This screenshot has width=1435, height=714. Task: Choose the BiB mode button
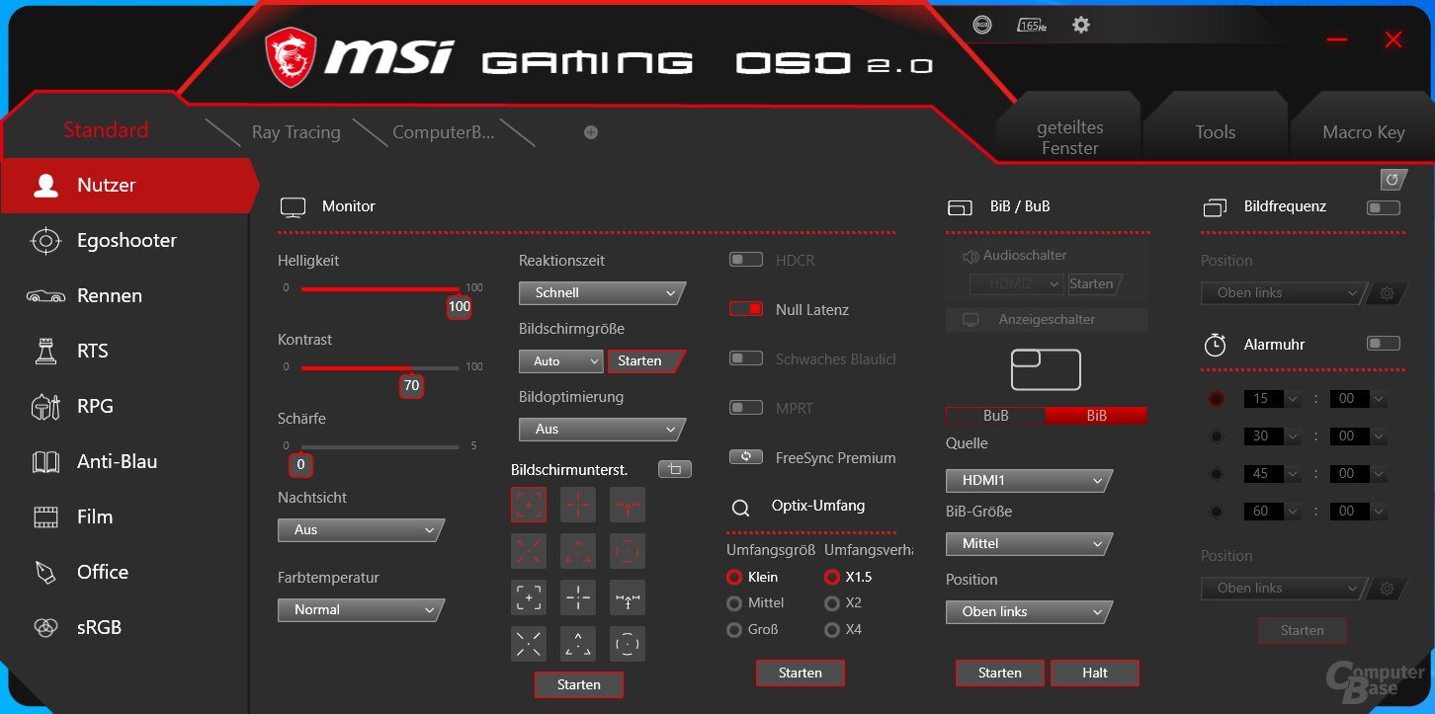[1096, 416]
